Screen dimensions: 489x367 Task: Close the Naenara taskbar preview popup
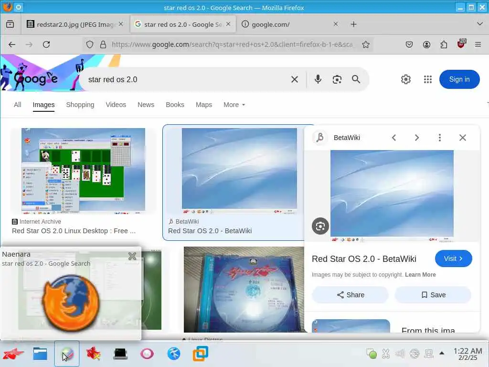[x=132, y=256]
